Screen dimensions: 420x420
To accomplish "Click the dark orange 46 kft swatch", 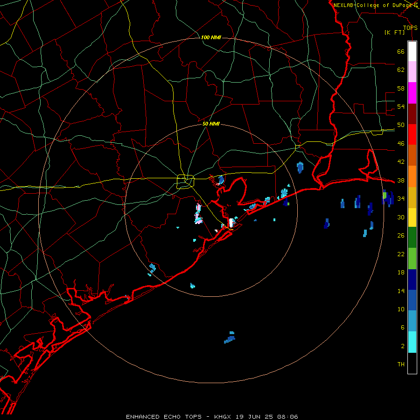I will 412,155.
